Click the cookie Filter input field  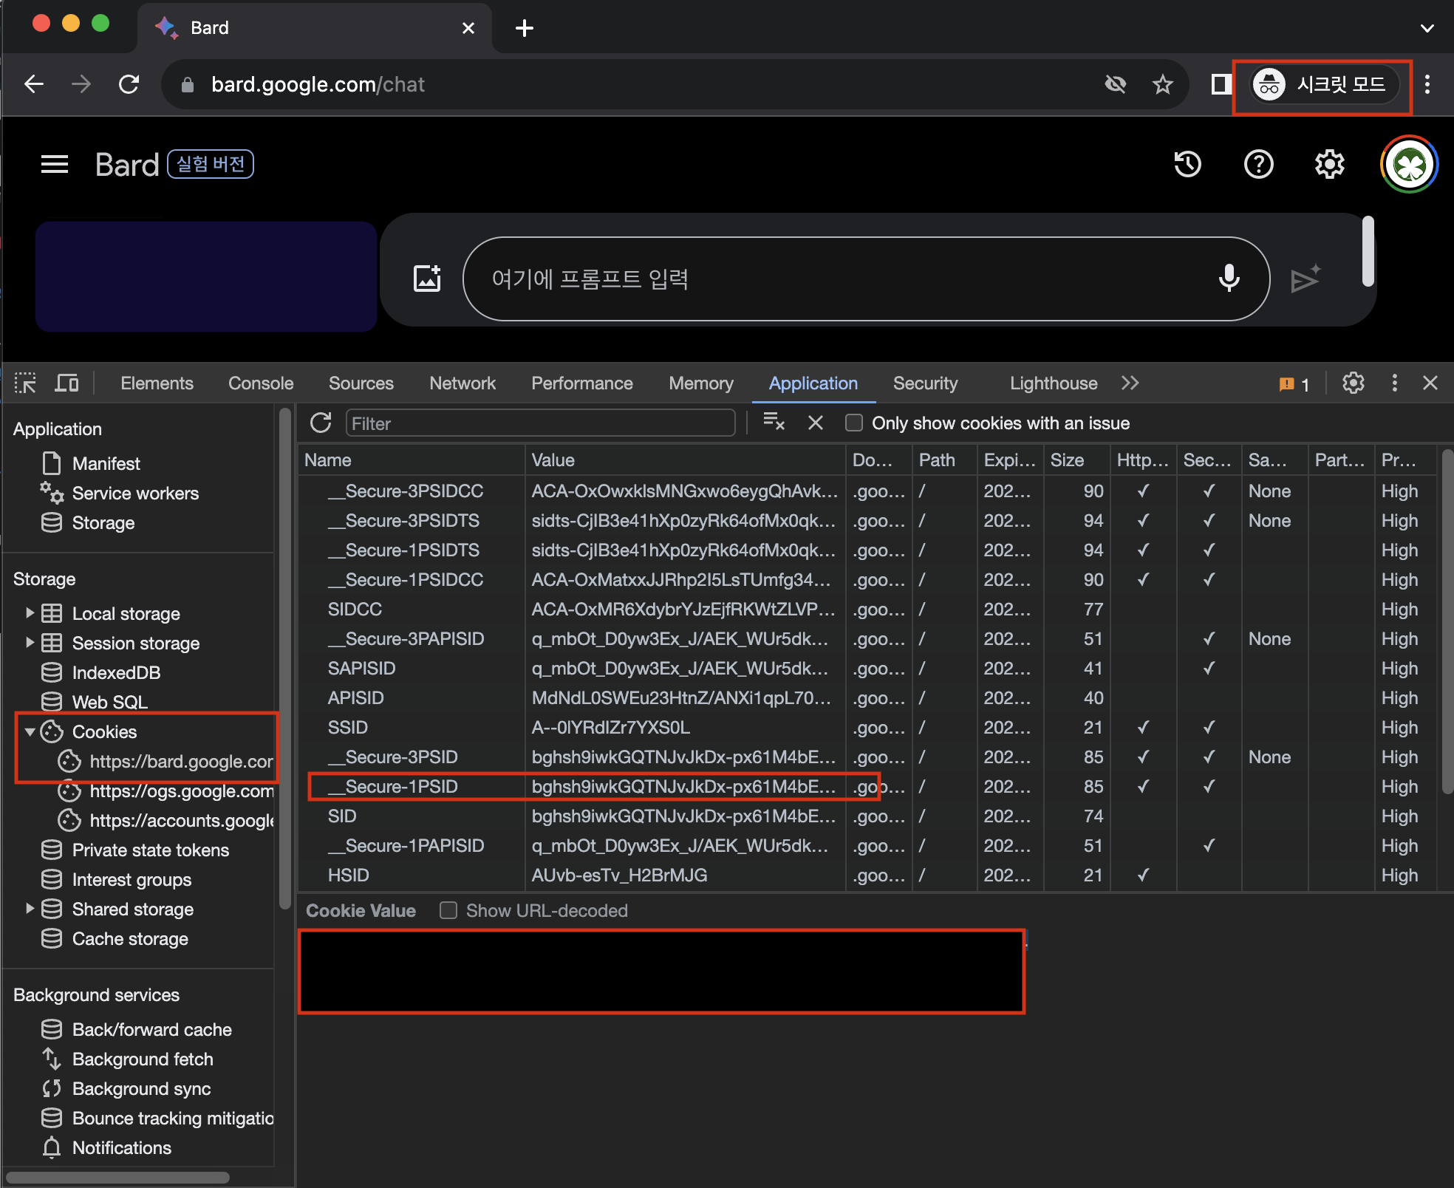[x=540, y=423]
